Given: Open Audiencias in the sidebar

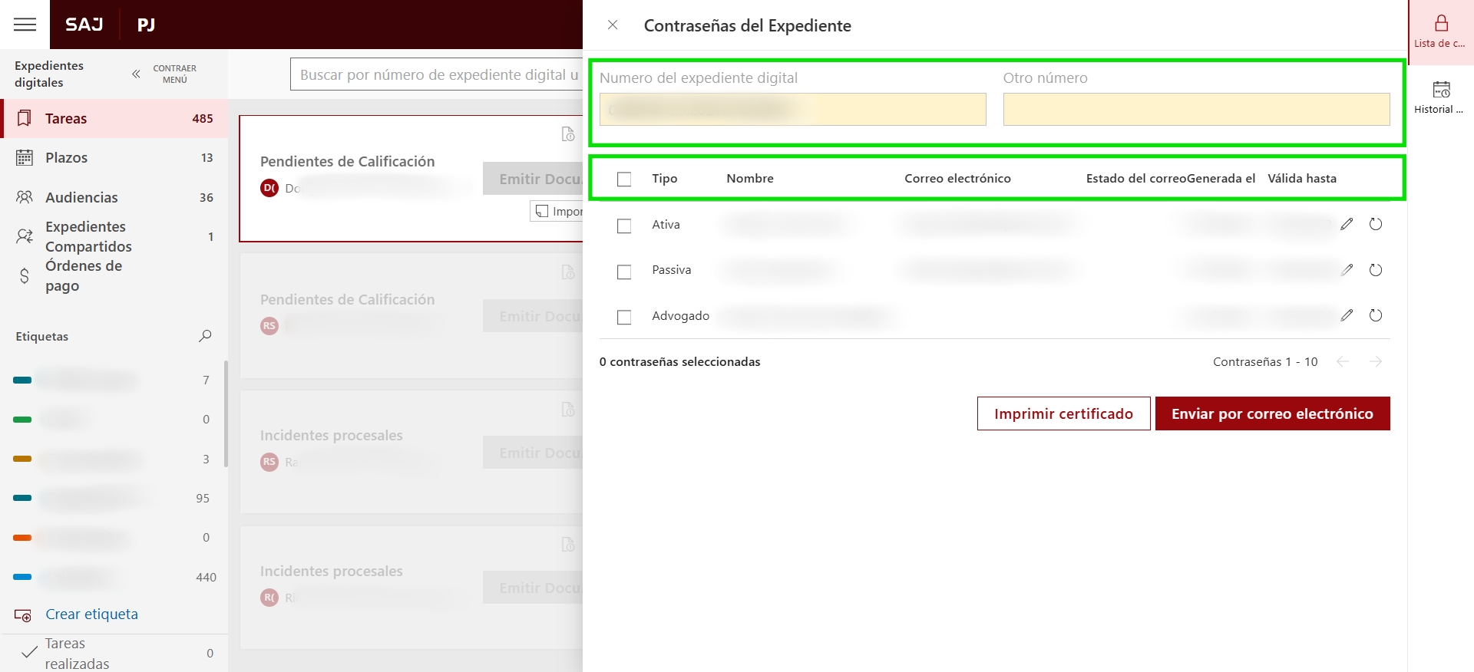Looking at the screenshot, I should point(81,198).
